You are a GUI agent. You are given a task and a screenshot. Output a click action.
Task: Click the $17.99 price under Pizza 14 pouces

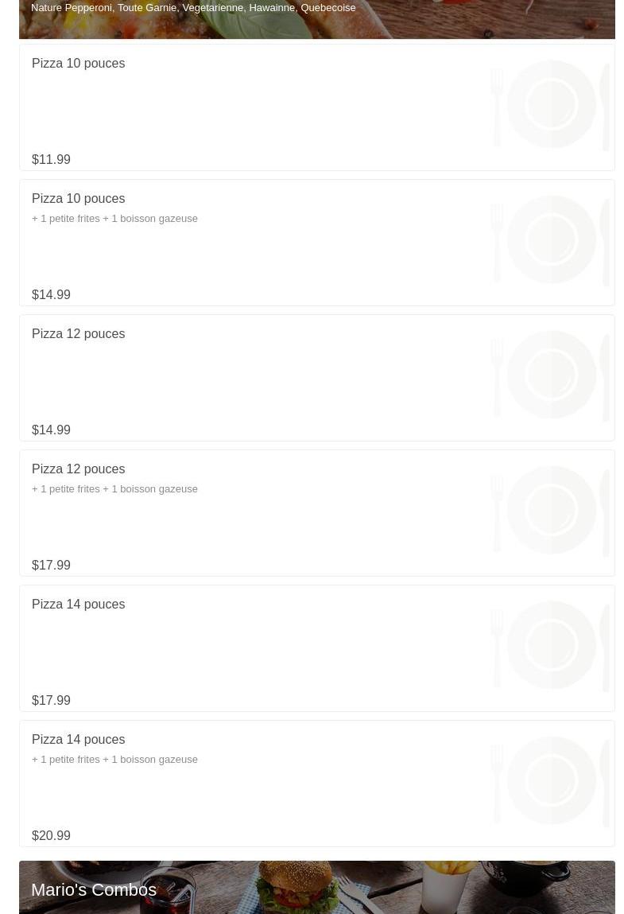[x=51, y=701]
